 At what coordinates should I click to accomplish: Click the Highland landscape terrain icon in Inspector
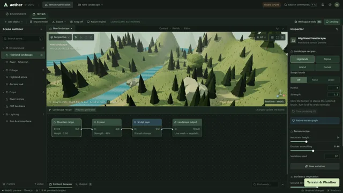click(x=293, y=40)
